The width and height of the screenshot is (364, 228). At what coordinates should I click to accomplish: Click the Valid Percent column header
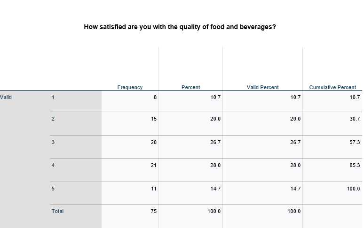(x=262, y=87)
